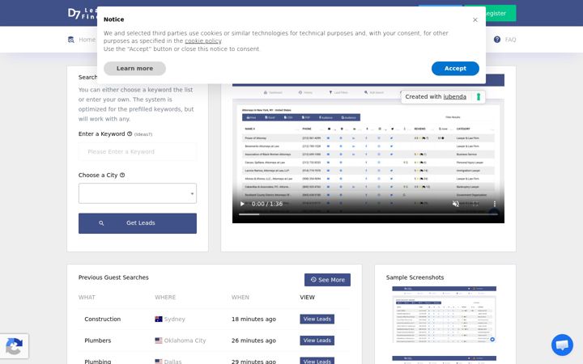Click the help icon beside Choose a City
The width and height of the screenshot is (583, 364).
tap(122, 175)
